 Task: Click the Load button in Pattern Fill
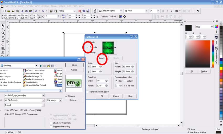pos(102,58)
